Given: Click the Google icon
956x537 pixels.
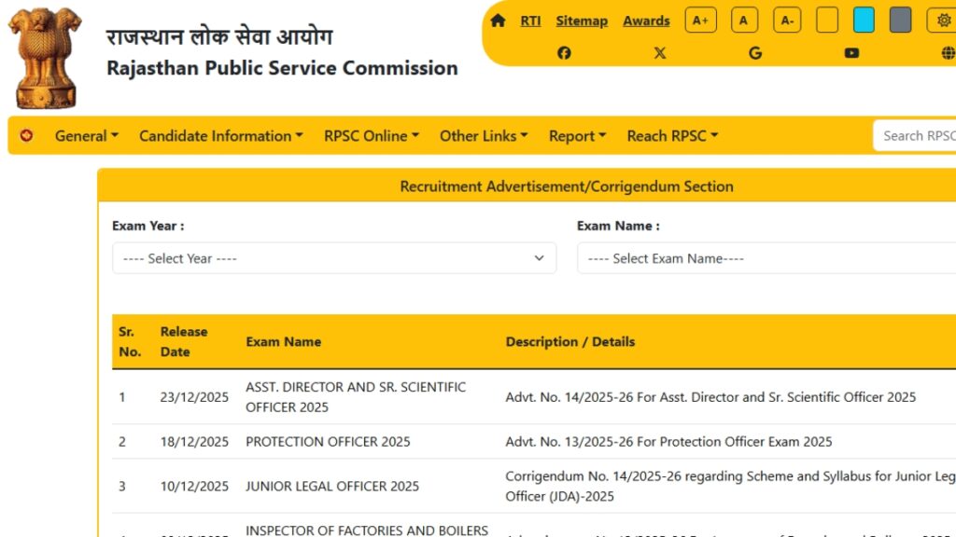Looking at the screenshot, I should [x=755, y=53].
